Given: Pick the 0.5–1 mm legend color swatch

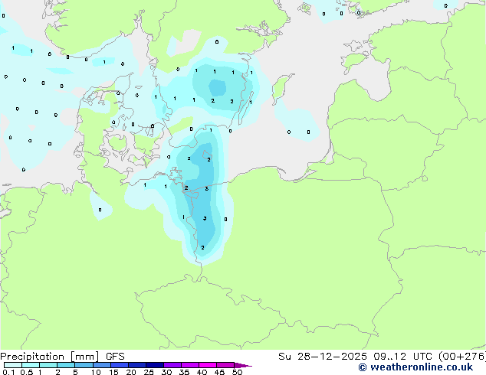Looking at the screenshot, I should point(31,365).
